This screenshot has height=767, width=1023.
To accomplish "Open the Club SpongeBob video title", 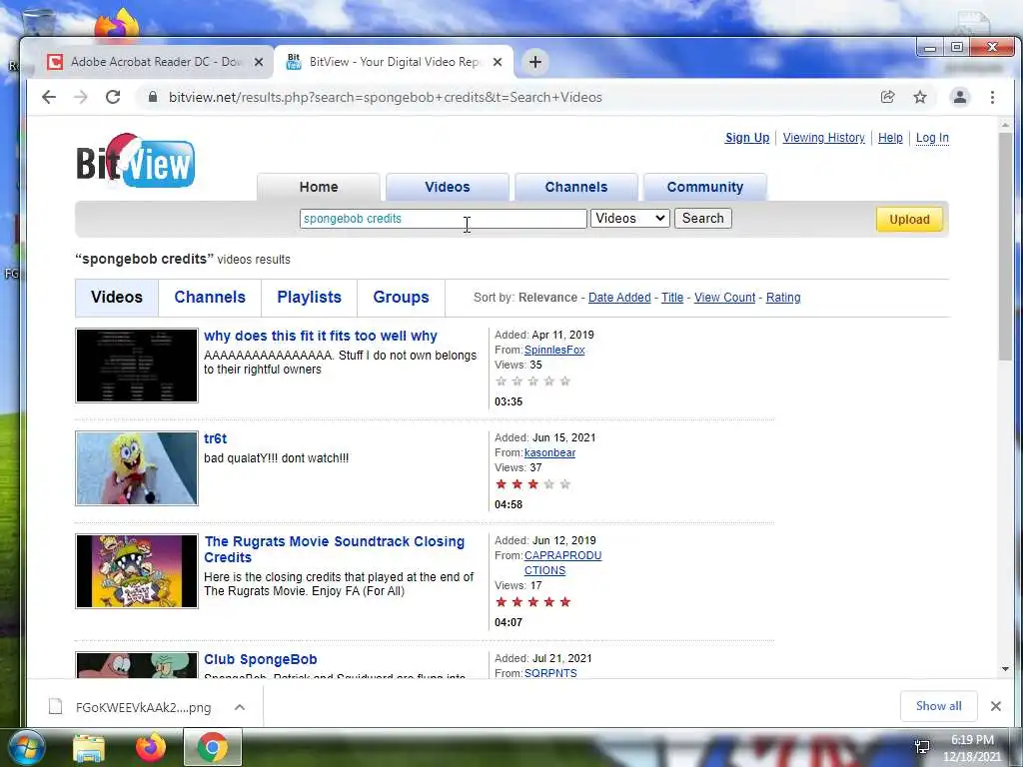I will (261, 659).
